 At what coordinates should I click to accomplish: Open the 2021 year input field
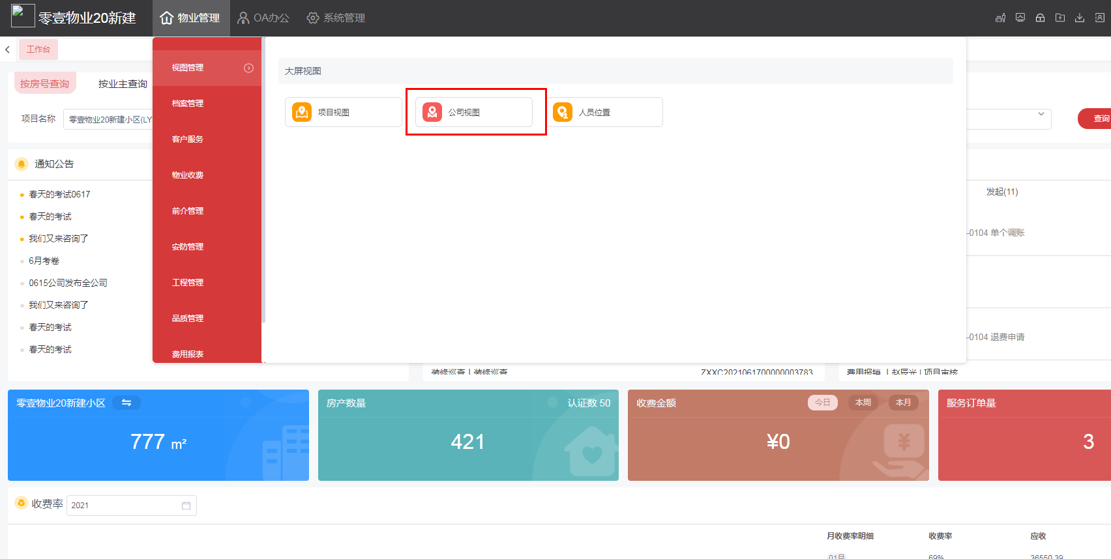coord(132,506)
